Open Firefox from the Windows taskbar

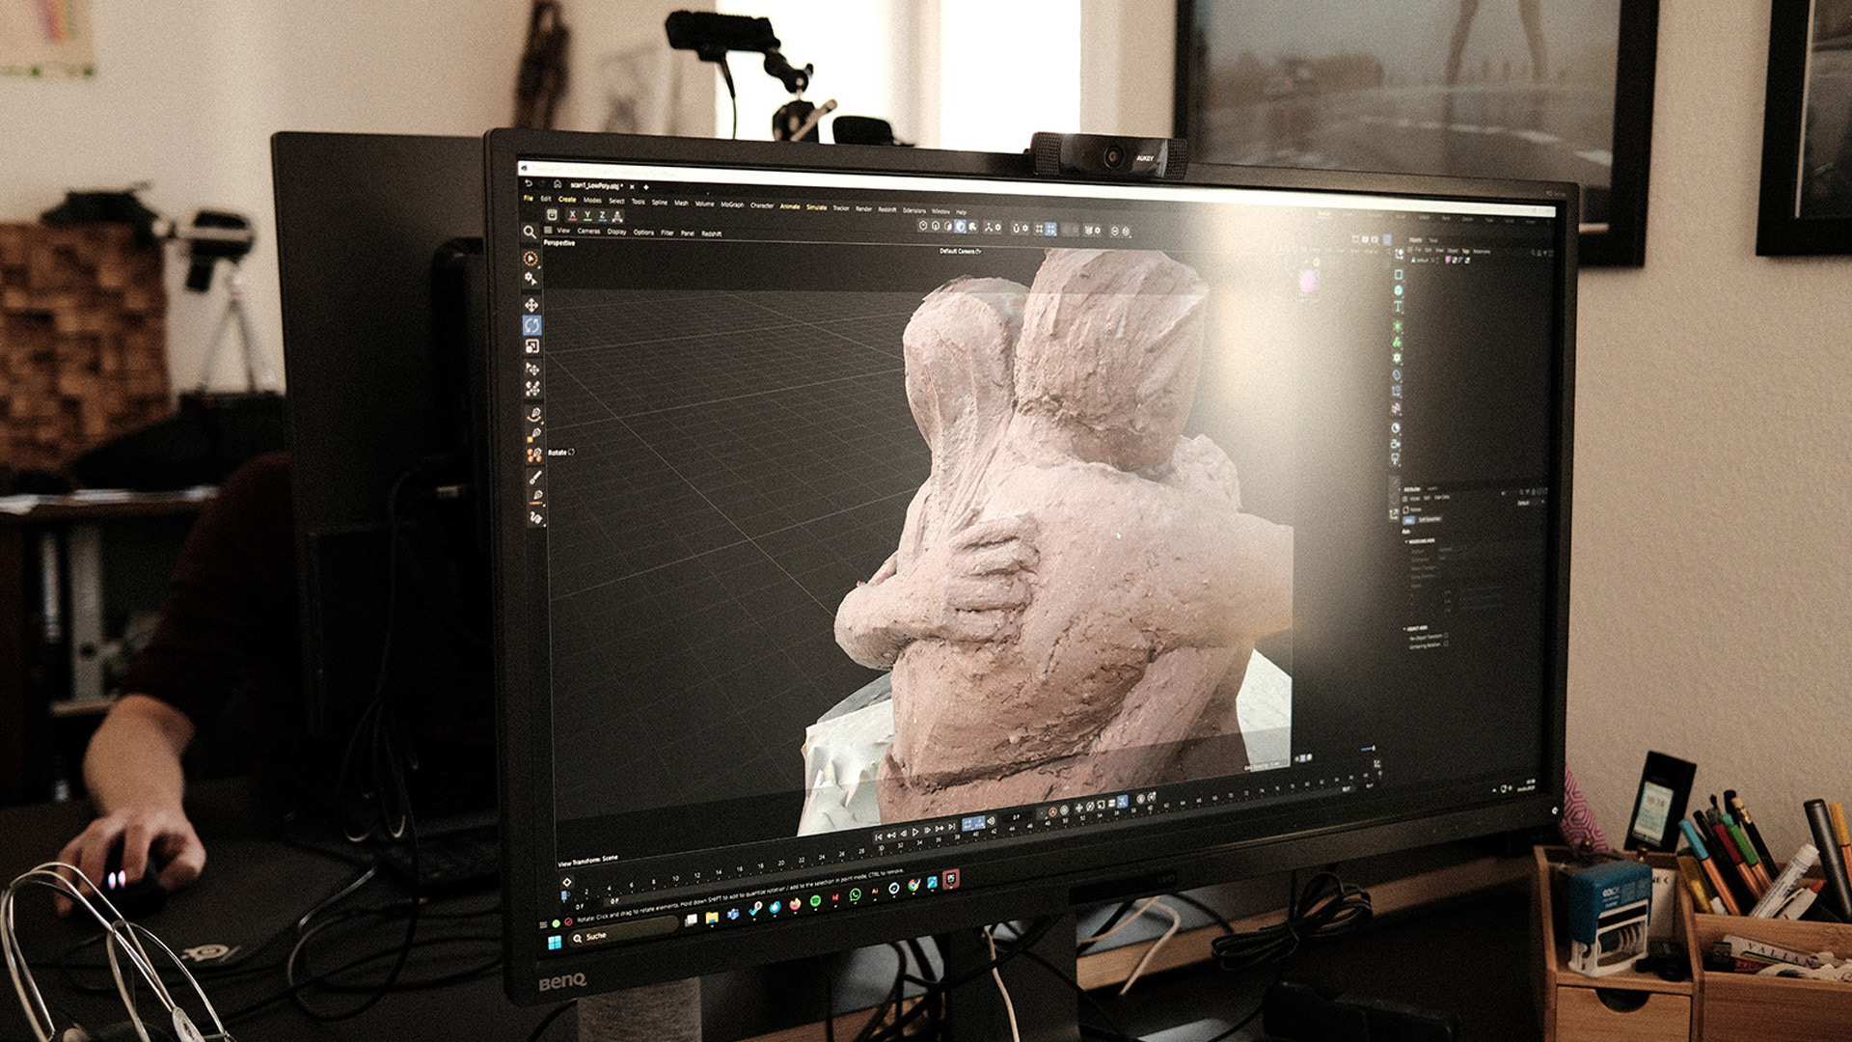point(795,905)
